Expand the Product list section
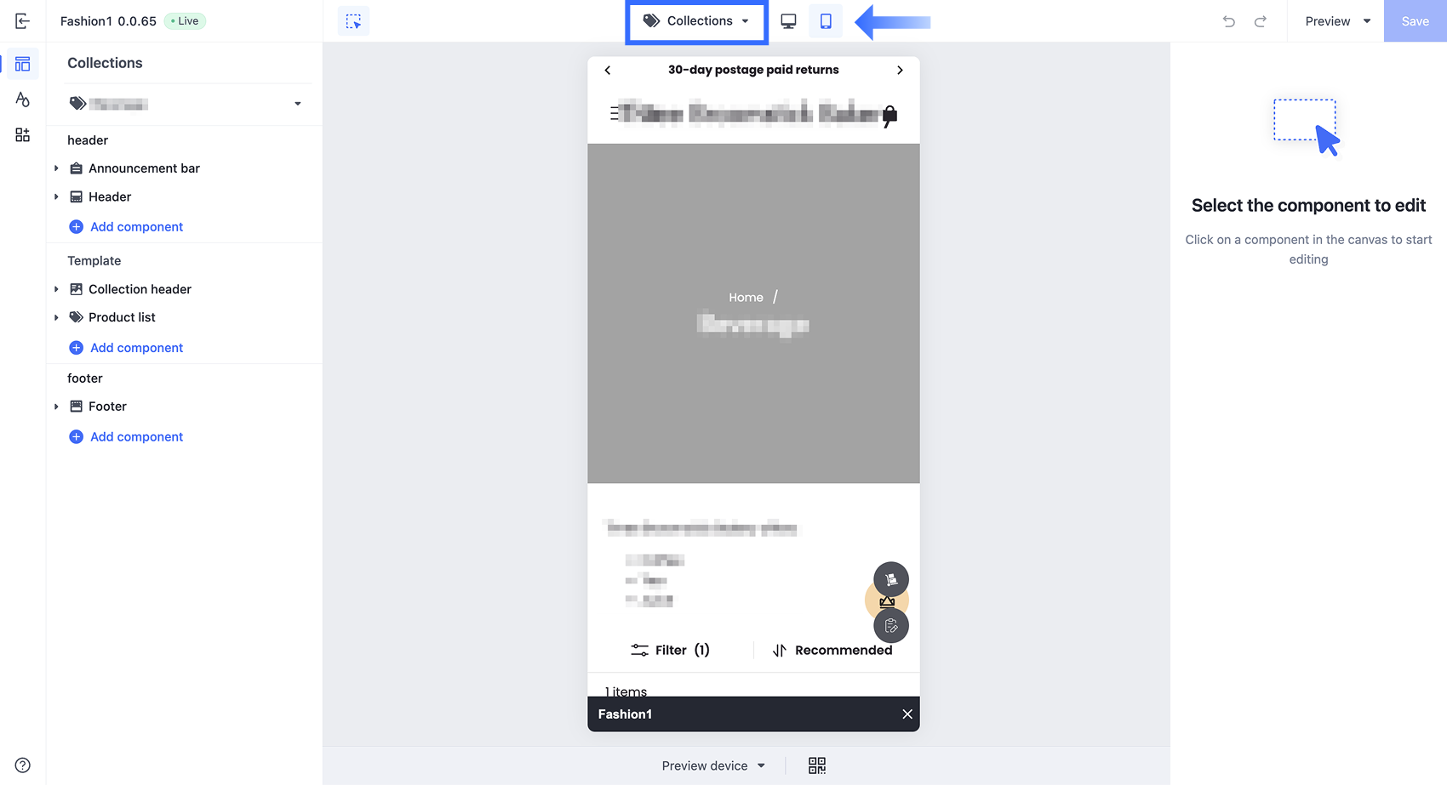The width and height of the screenshot is (1447, 785). [56, 317]
